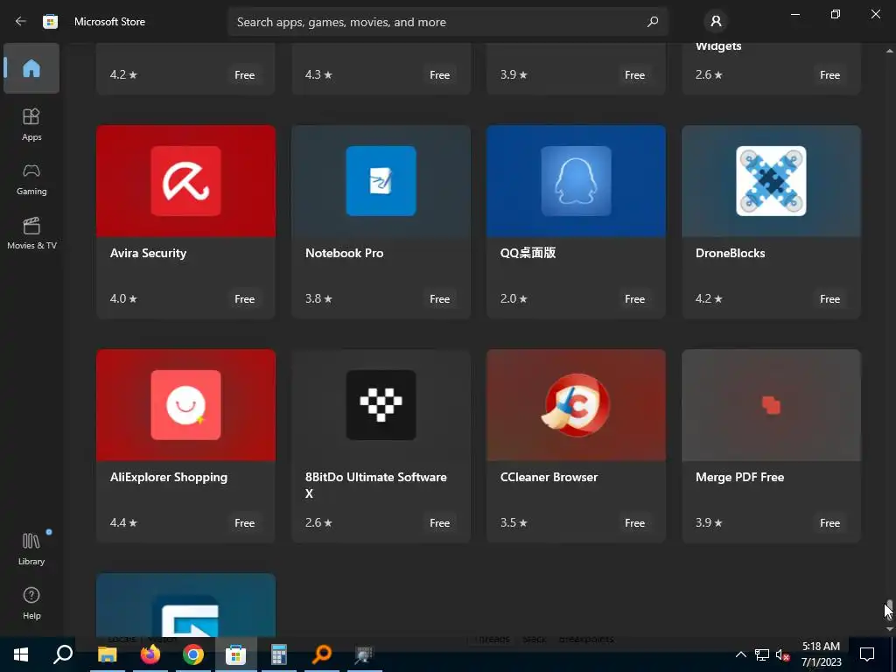
Task: Open the CCleaner Browser app icon
Action: click(576, 404)
